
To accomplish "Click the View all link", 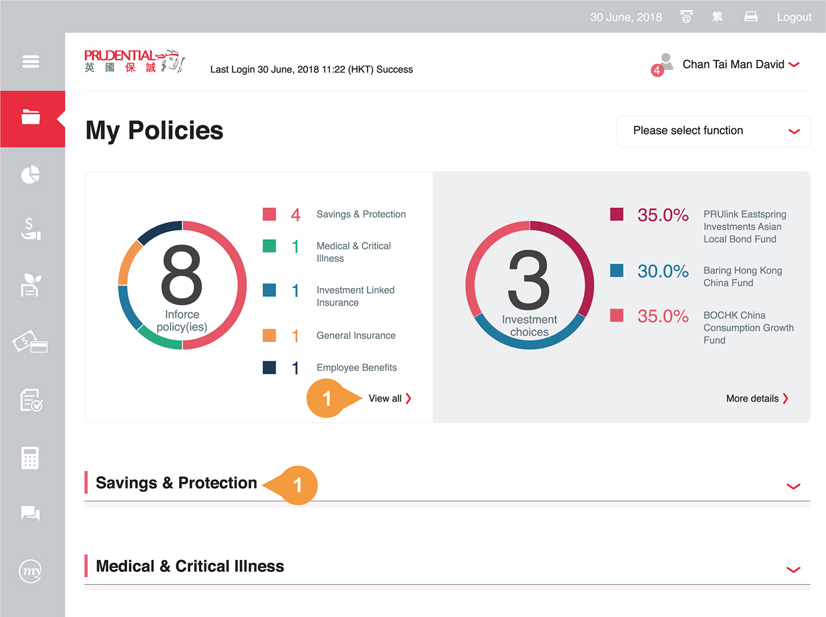I will click(390, 399).
